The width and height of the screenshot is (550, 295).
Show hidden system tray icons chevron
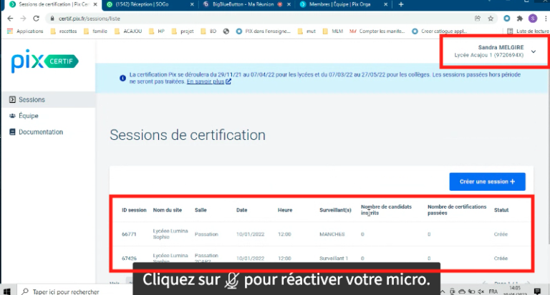(x=443, y=291)
